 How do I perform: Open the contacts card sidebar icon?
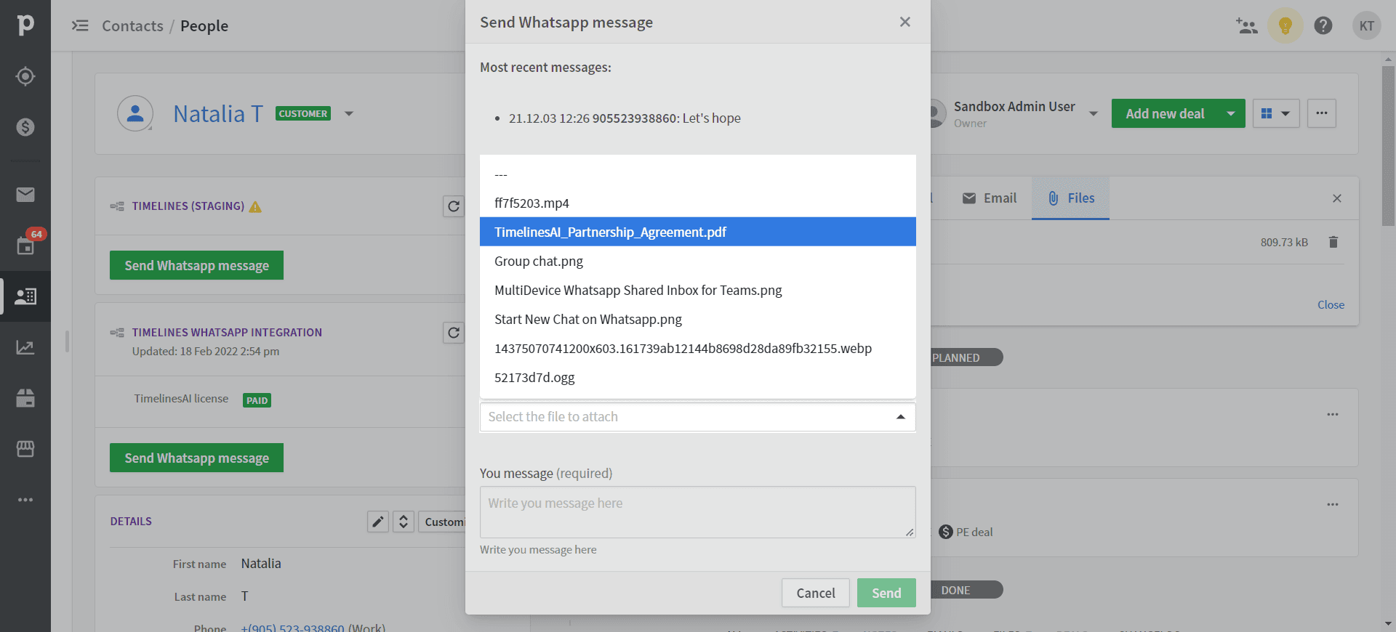point(25,296)
